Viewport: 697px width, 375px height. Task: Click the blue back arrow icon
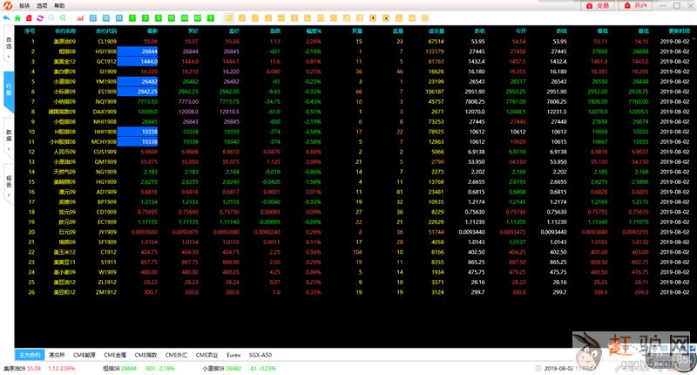click(6, 17)
